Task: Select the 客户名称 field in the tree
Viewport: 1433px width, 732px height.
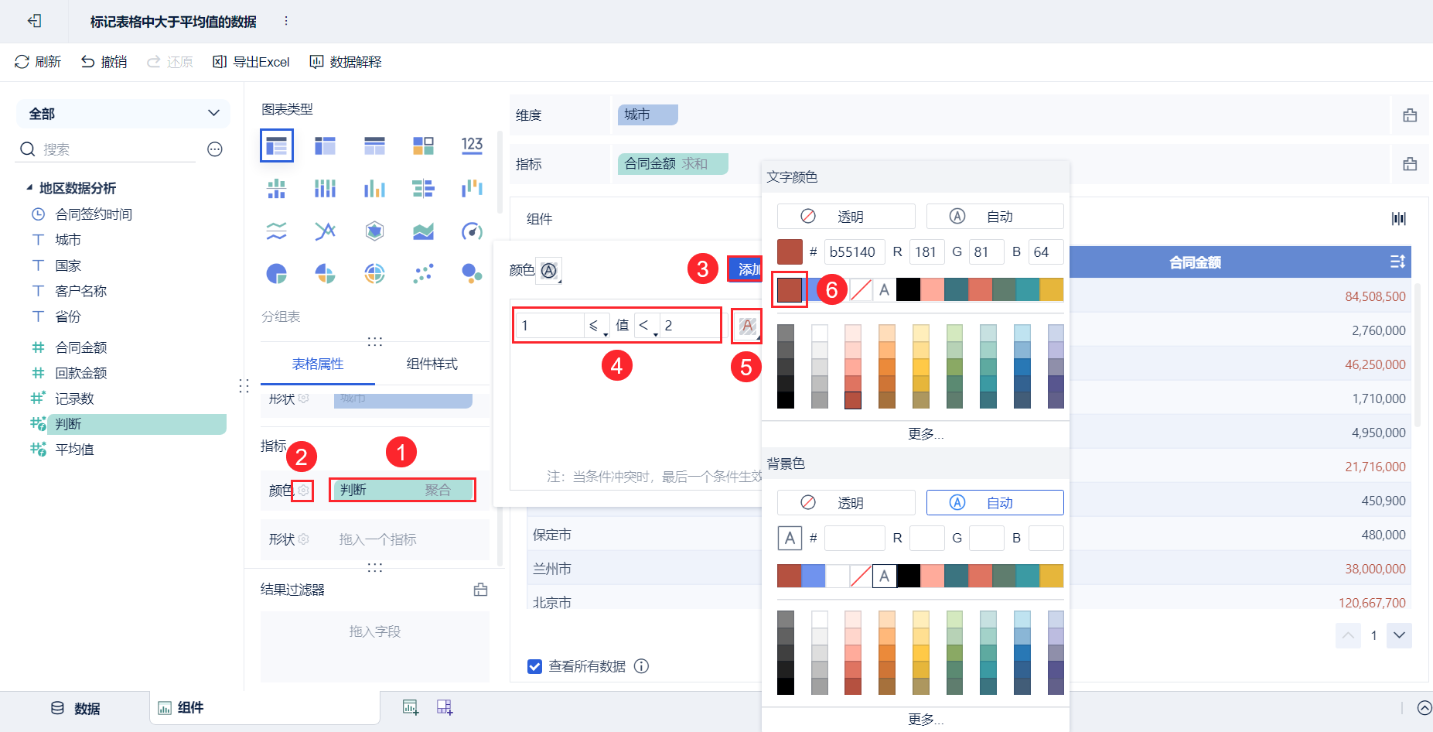Action: [x=81, y=291]
